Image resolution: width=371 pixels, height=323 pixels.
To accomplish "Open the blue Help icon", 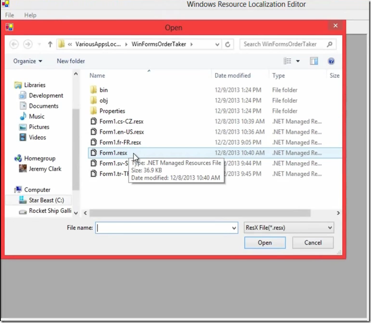I will 331,61.
